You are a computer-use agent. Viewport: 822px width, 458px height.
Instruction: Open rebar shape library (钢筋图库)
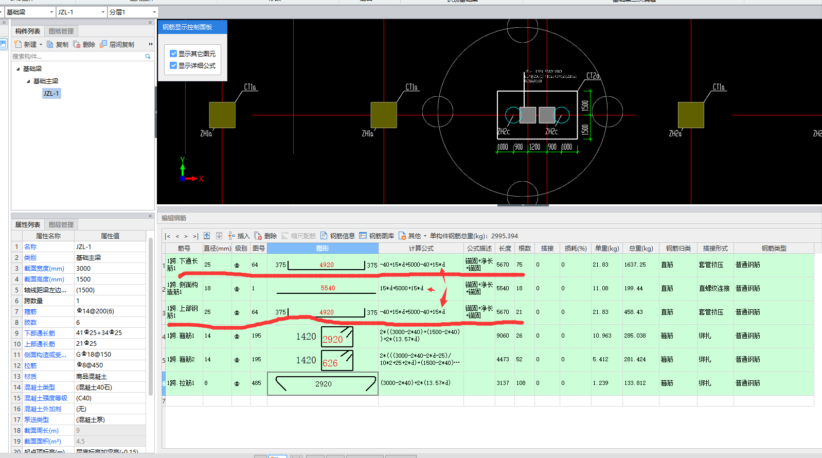click(377, 236)
